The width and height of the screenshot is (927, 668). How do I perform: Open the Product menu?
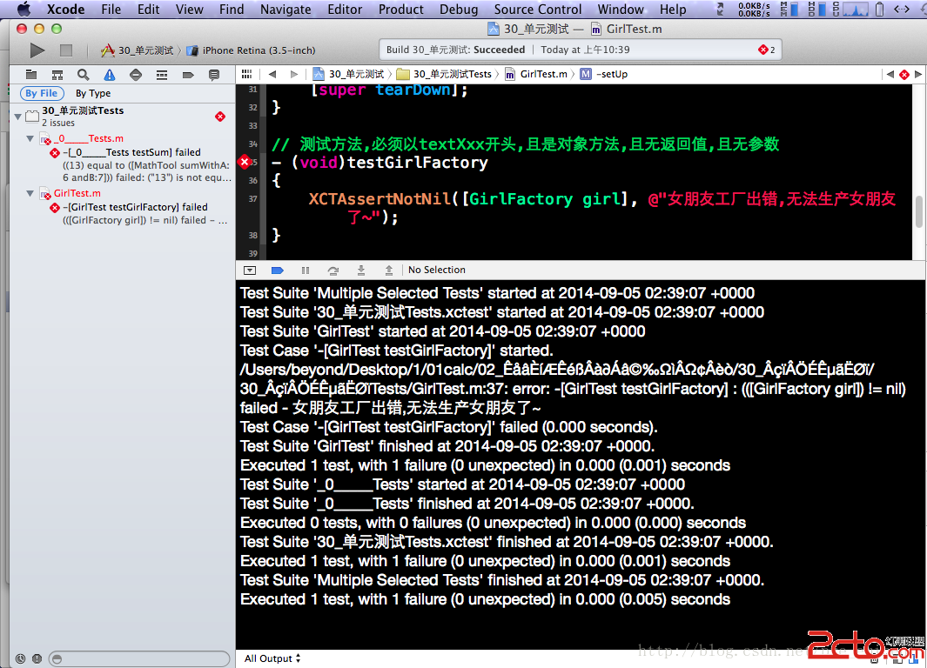pyautogui.click(x=401, y=10)
